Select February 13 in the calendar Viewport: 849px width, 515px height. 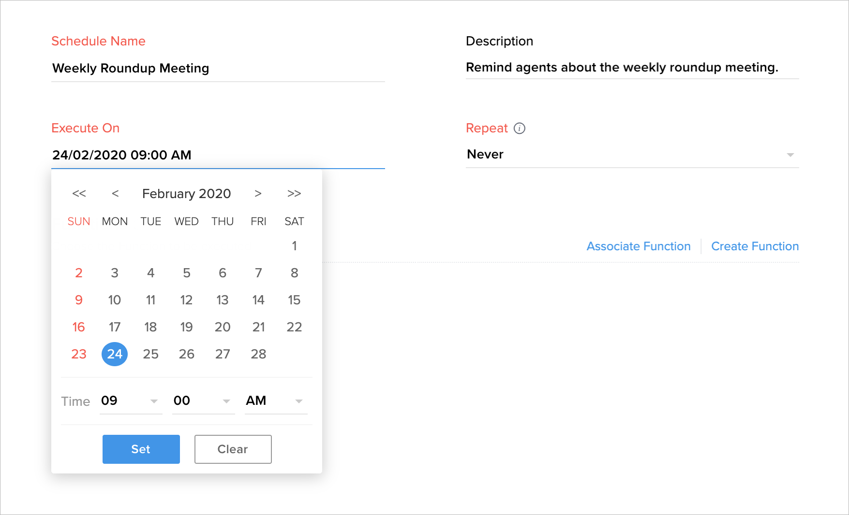(223, 300)
